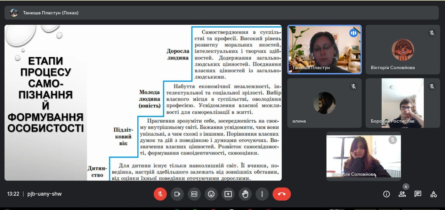Select the алина participant tile
This screenshot has width=445, height=210.
(x=324, y=103)
